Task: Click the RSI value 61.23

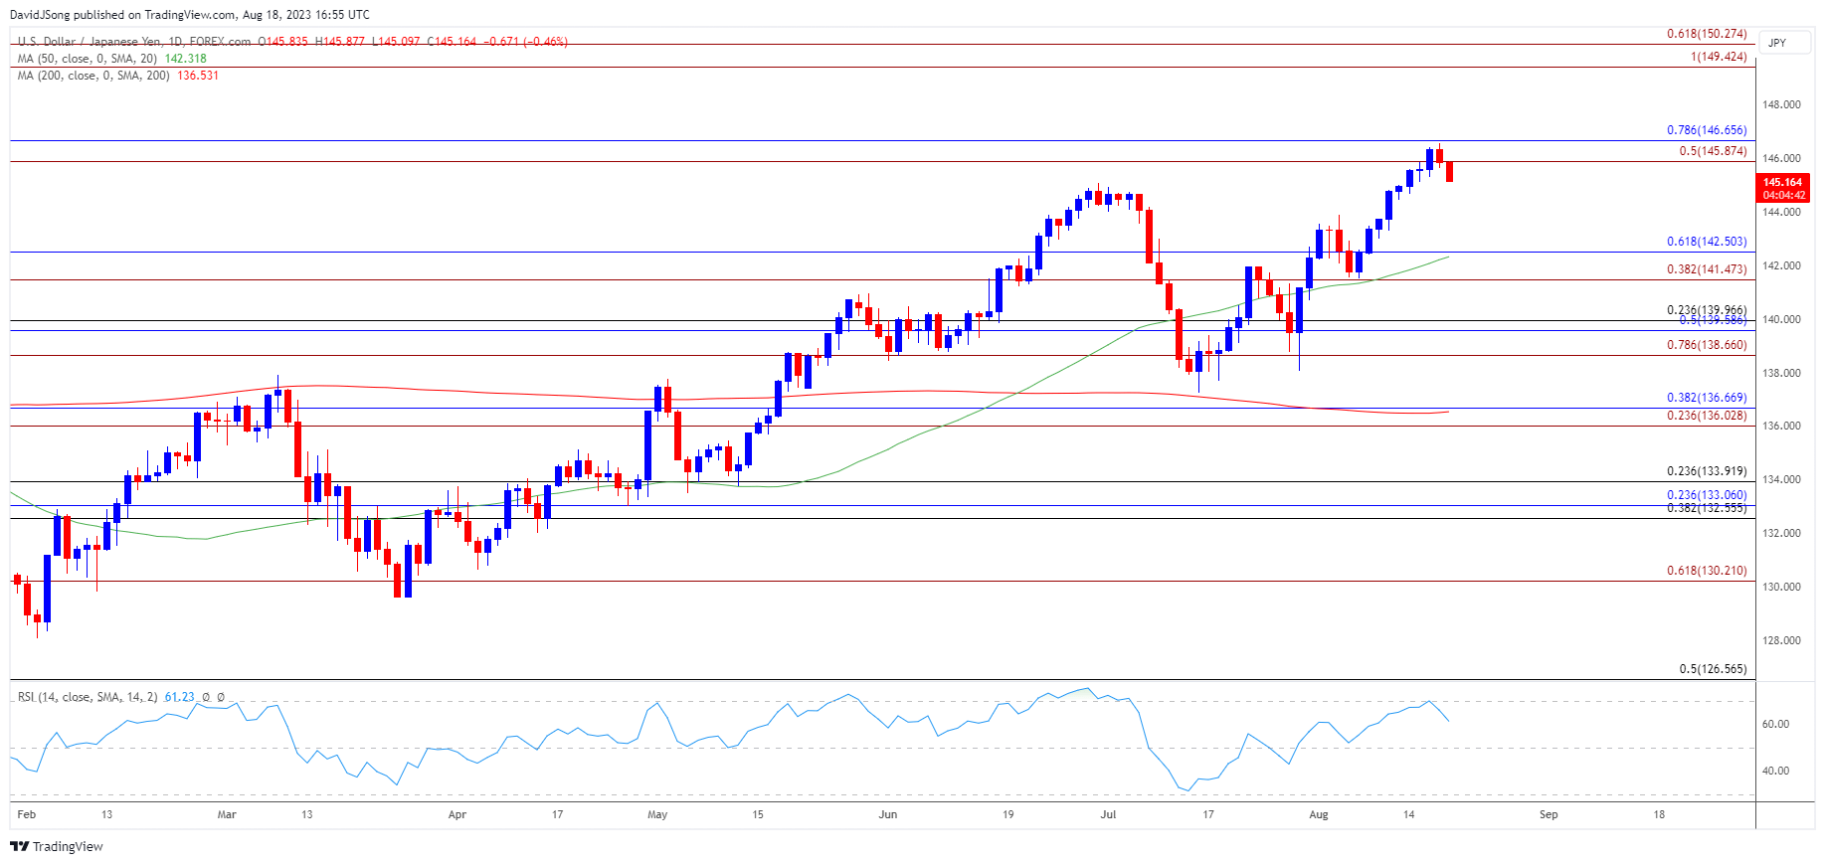Action: tap(180, 697)
